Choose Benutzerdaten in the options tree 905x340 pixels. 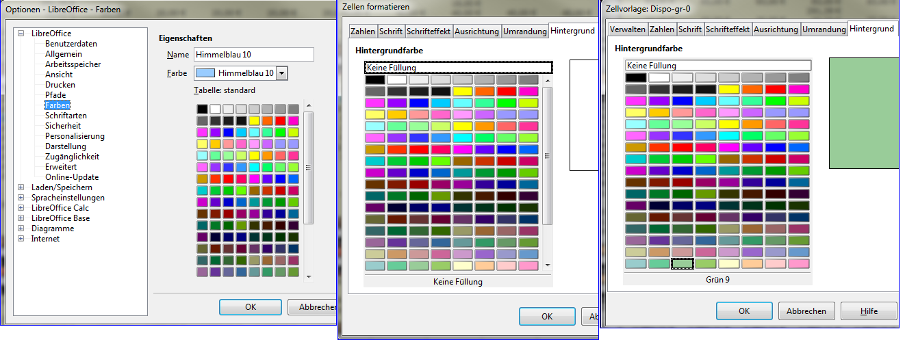click(71, 44)
